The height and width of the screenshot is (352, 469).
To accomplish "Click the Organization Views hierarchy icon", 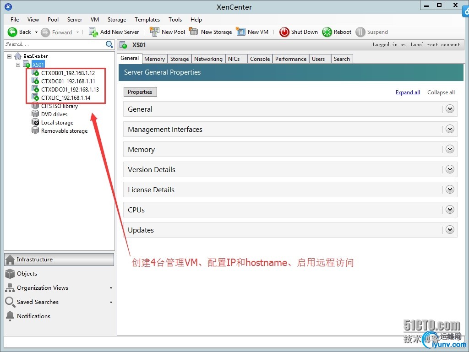I will (10, 288).
